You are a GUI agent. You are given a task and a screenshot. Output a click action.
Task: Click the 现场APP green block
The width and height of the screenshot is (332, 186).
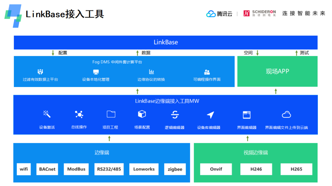[x=277, y=71]
